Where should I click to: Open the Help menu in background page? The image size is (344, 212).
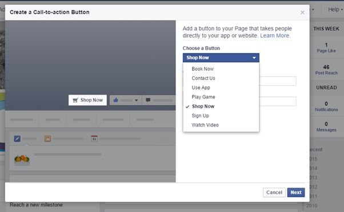(335, 10)
